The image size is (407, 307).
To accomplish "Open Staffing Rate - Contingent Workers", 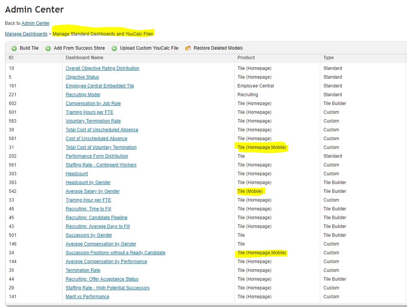I will pyautogui.click(x=101, y=165).
